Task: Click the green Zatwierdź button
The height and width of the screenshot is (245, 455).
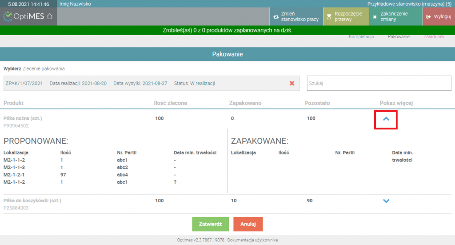Action: coord(210,224)
